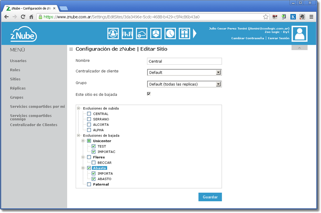This screenshot has width=321, height=213.
Task: Open the clock icon in header
Action: point(170,34)
